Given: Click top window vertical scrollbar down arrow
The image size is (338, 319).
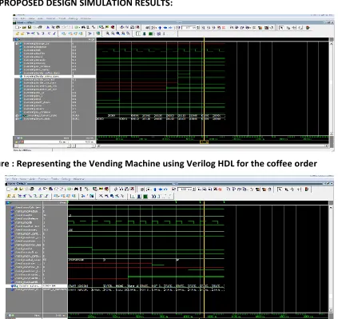Looking at the screenshot, I should pyautogui.click(x=332, y=134).
